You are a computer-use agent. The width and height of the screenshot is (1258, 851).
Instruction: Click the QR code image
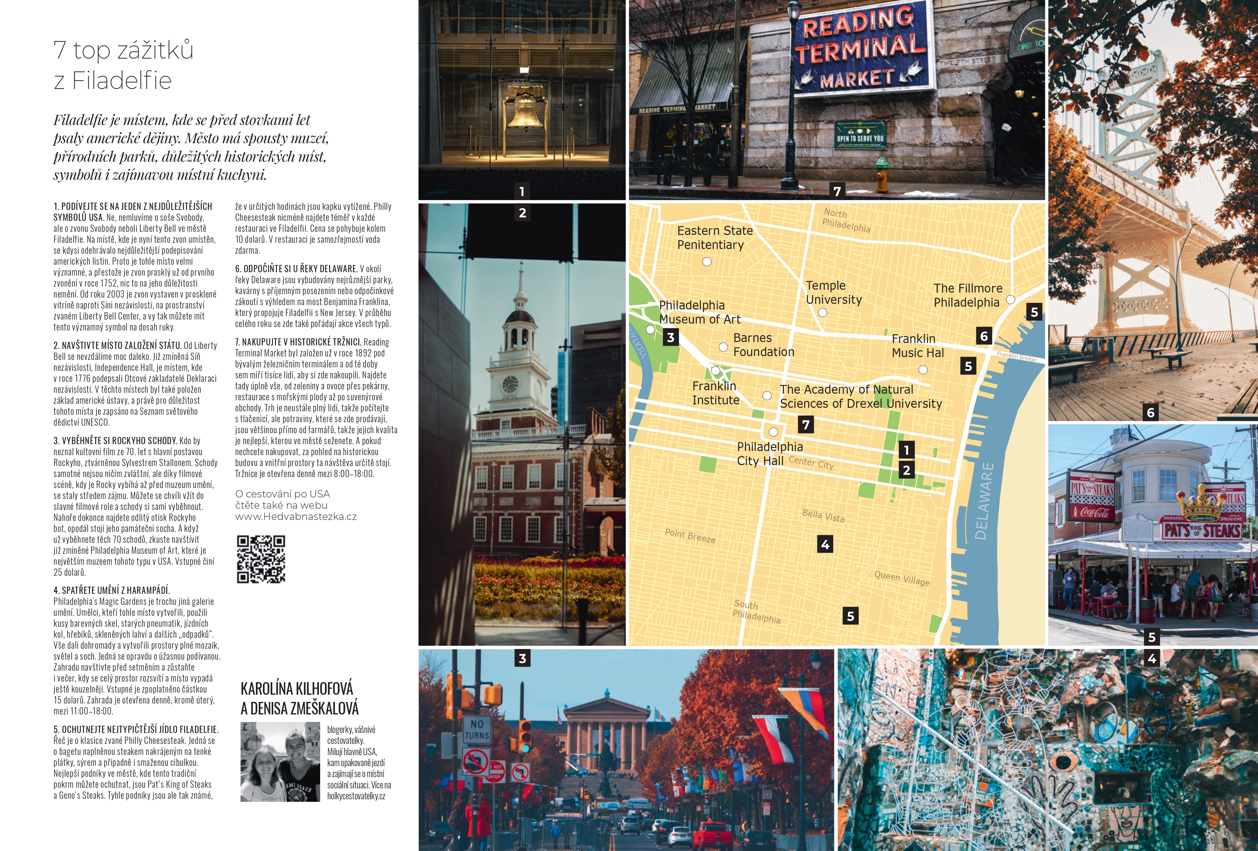(260, 559)
